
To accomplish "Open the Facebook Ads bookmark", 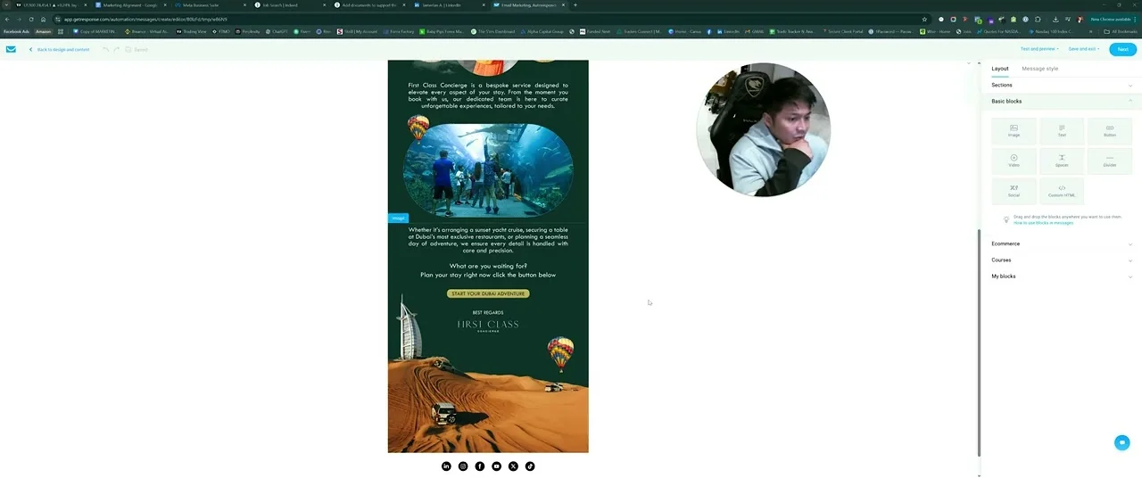I will (x=16, y=31).
